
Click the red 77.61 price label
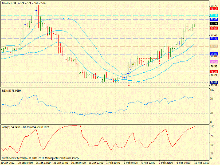click(214, 28)
